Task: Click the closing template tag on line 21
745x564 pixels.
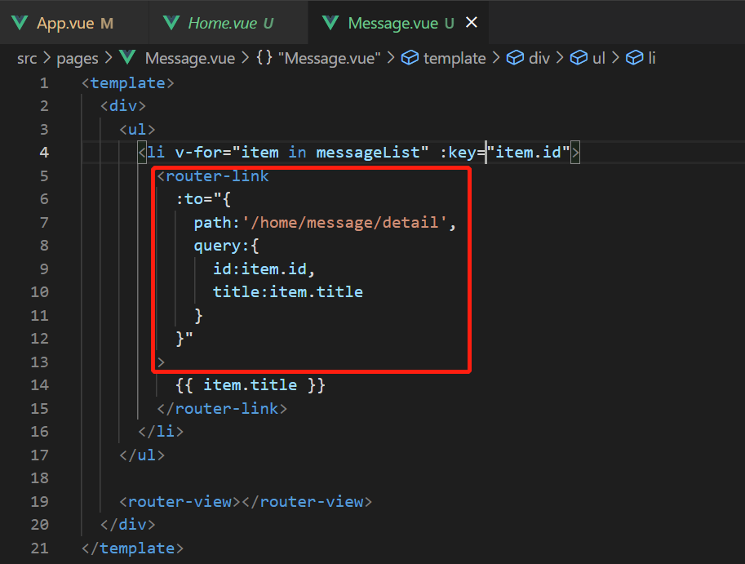Action: 132,548
